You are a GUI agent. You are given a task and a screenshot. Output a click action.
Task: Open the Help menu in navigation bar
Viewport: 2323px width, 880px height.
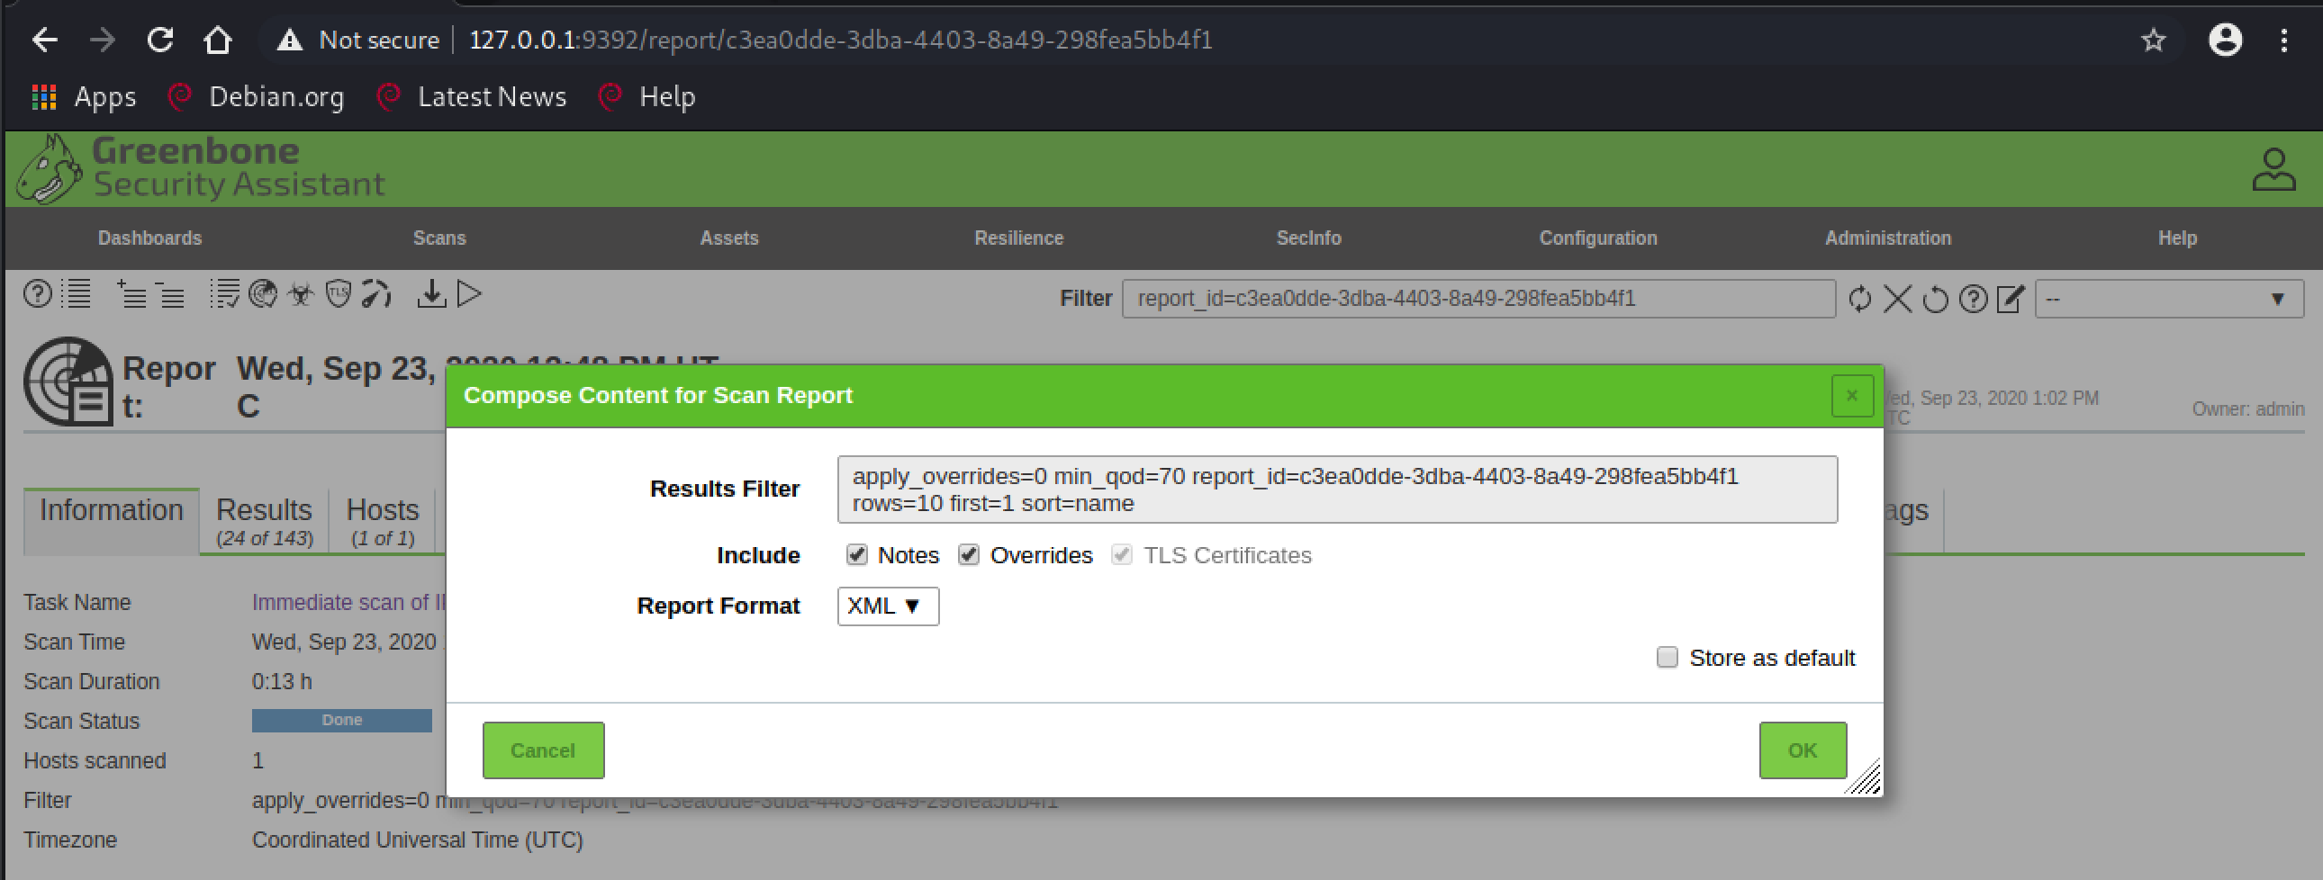[2177, 238]
